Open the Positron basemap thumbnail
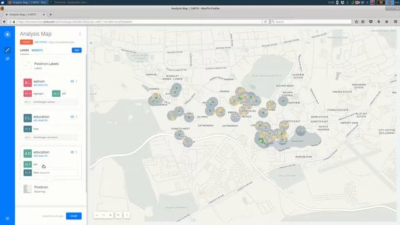 point(27,189)
